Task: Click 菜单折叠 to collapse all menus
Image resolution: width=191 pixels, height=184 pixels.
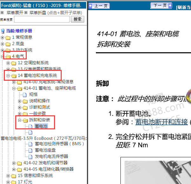Action: point(38,13)
